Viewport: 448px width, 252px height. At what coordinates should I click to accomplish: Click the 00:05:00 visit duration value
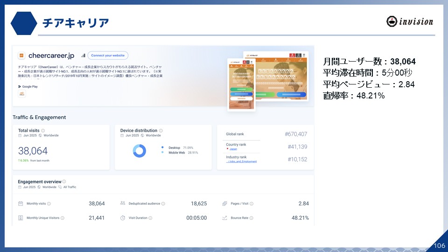[196, 218]
